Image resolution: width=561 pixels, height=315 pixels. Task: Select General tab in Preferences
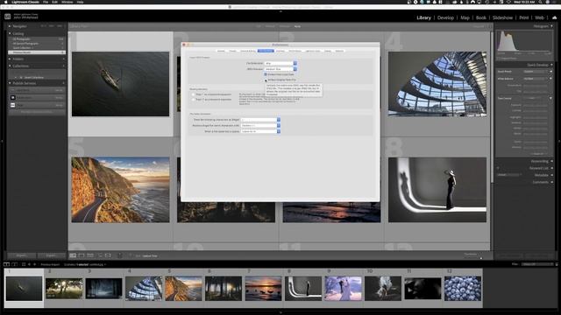click(x=221, y=51)
